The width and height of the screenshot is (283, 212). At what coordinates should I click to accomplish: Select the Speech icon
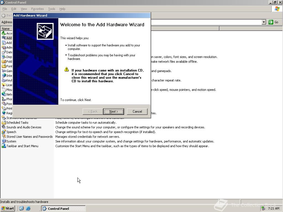click(4, 132)
